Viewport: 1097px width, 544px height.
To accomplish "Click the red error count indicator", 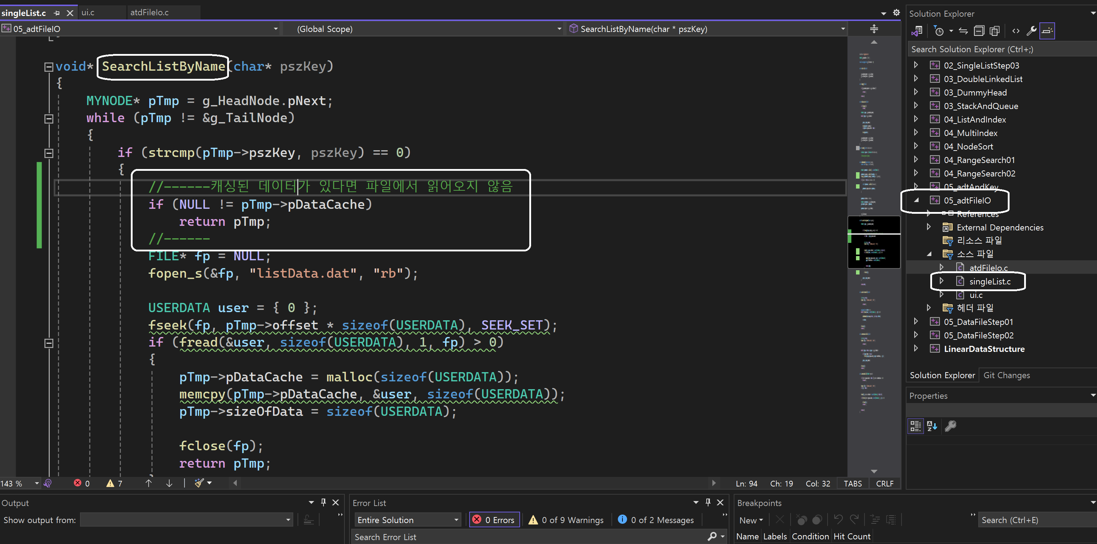I will [81, 483].
